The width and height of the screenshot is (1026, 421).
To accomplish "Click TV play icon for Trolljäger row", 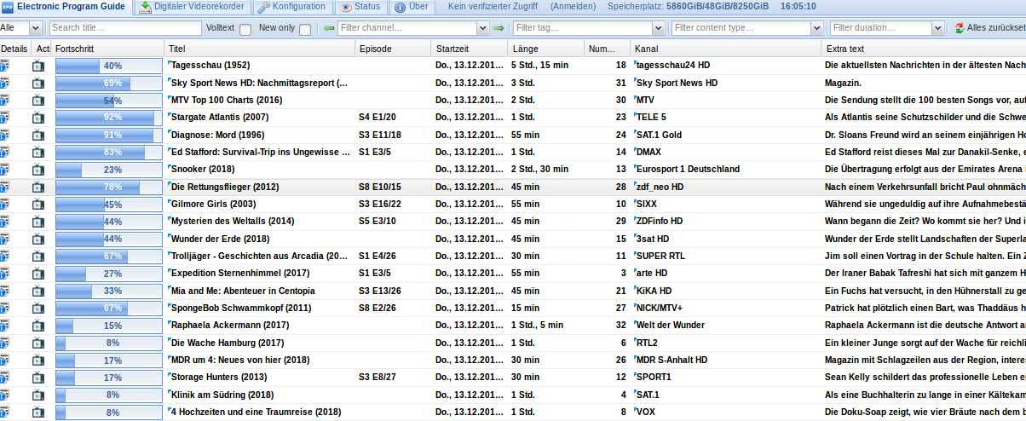I will click(38, 256).
